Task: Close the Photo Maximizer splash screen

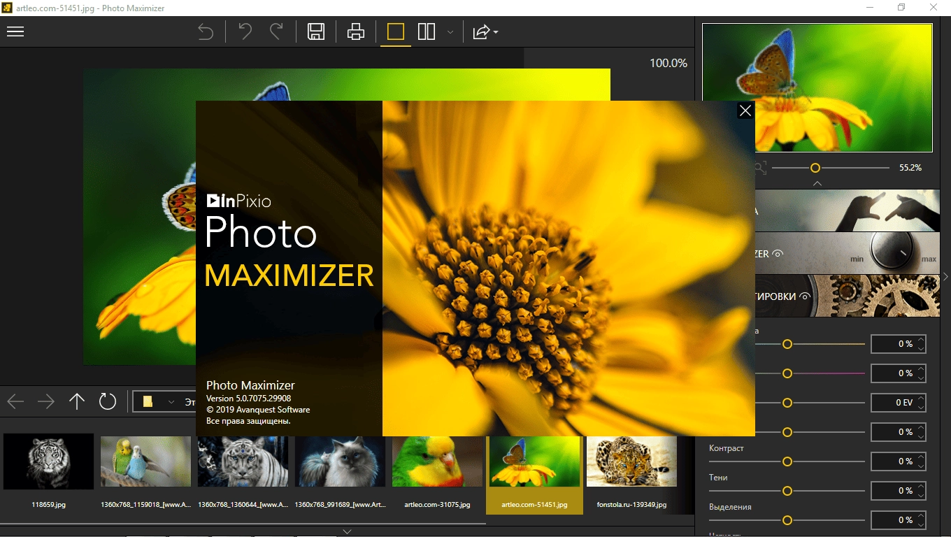Action: coord(745,110)
